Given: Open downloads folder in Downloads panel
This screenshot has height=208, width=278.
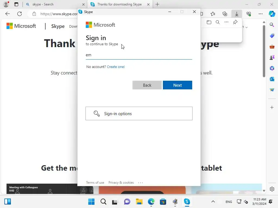Looking at the screenshot, I should click(x=209, y=22).
